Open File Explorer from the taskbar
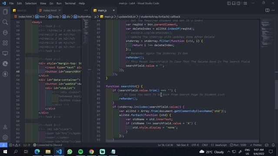 [x=48, y=152]
